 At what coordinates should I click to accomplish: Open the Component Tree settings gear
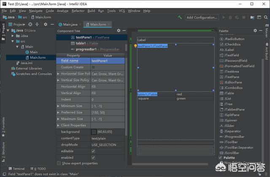coord(119,31)
